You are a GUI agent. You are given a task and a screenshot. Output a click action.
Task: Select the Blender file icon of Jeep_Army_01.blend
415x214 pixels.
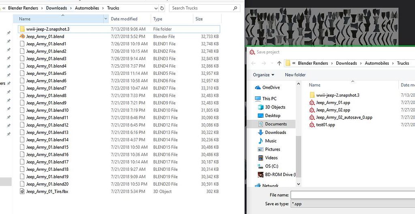point(22,36)
